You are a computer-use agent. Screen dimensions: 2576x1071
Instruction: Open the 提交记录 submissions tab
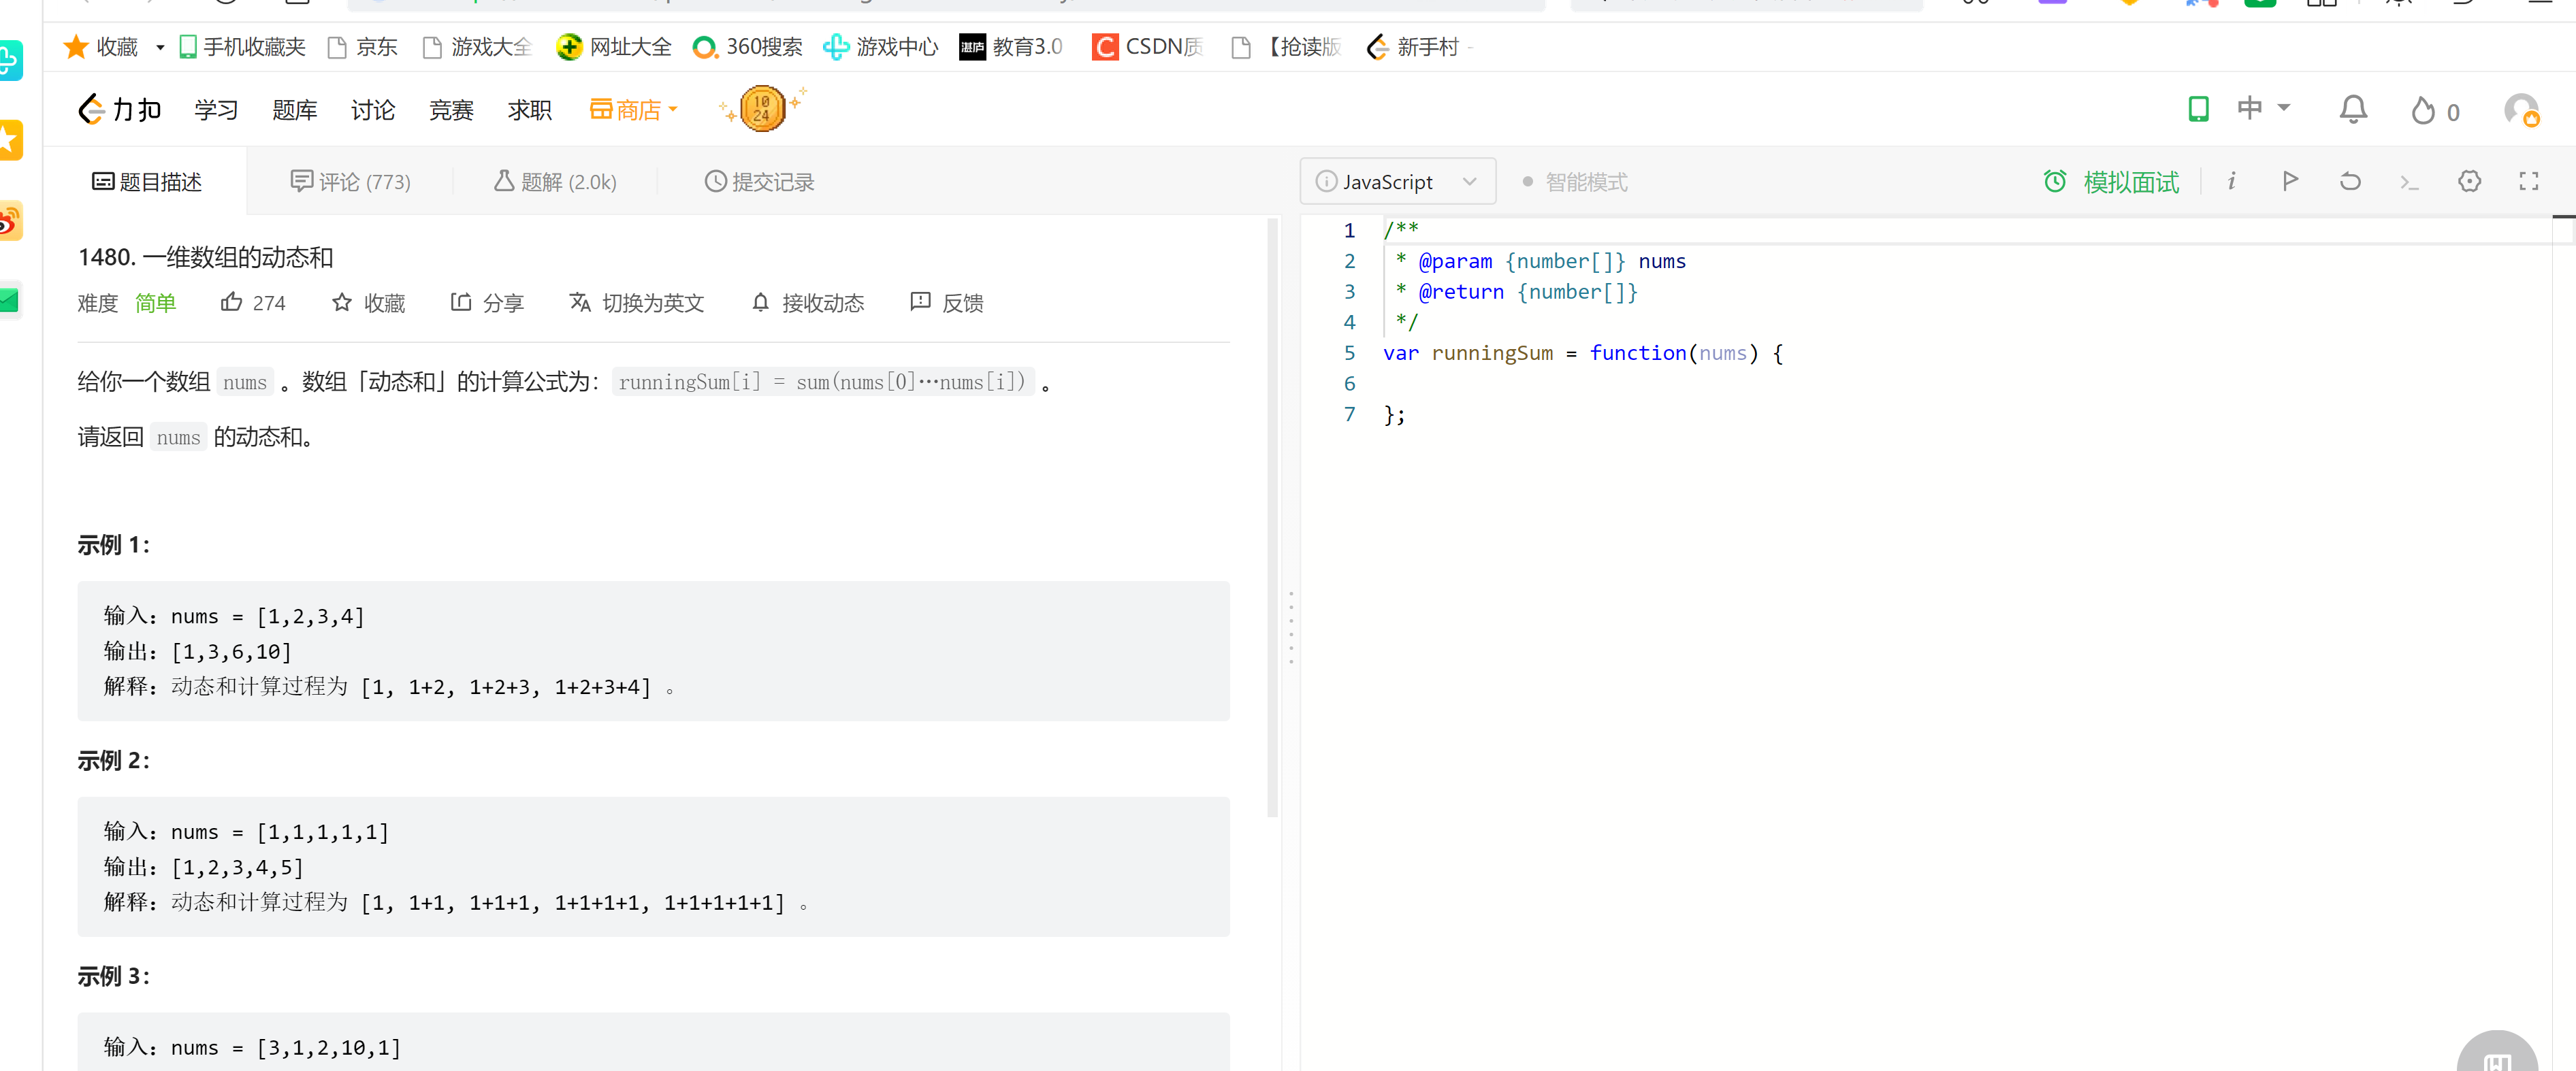[759, 182]
